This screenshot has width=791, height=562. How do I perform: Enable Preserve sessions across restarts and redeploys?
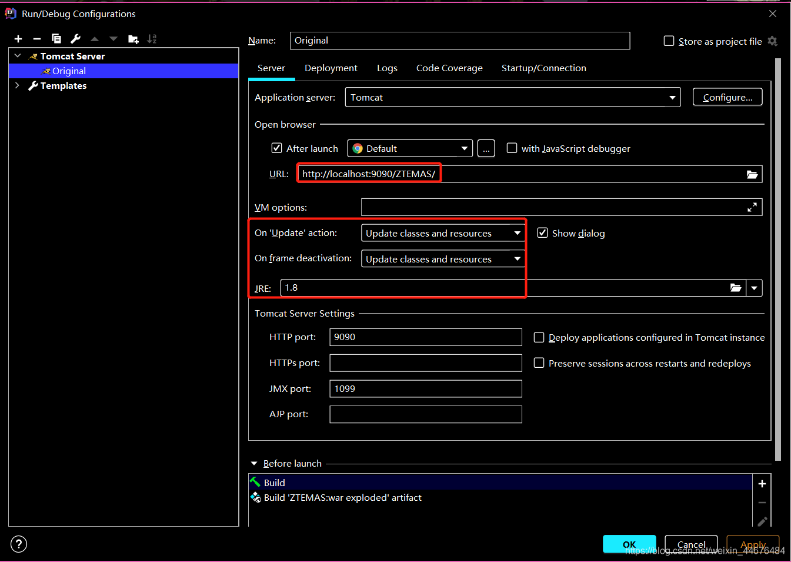(539, 363)
